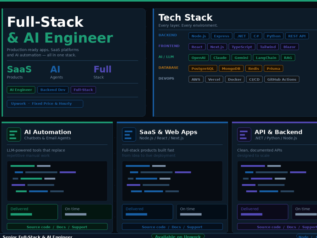317x238 pixels.
Task: Click the Tailwind tag
Action: (x=268, y=47)
